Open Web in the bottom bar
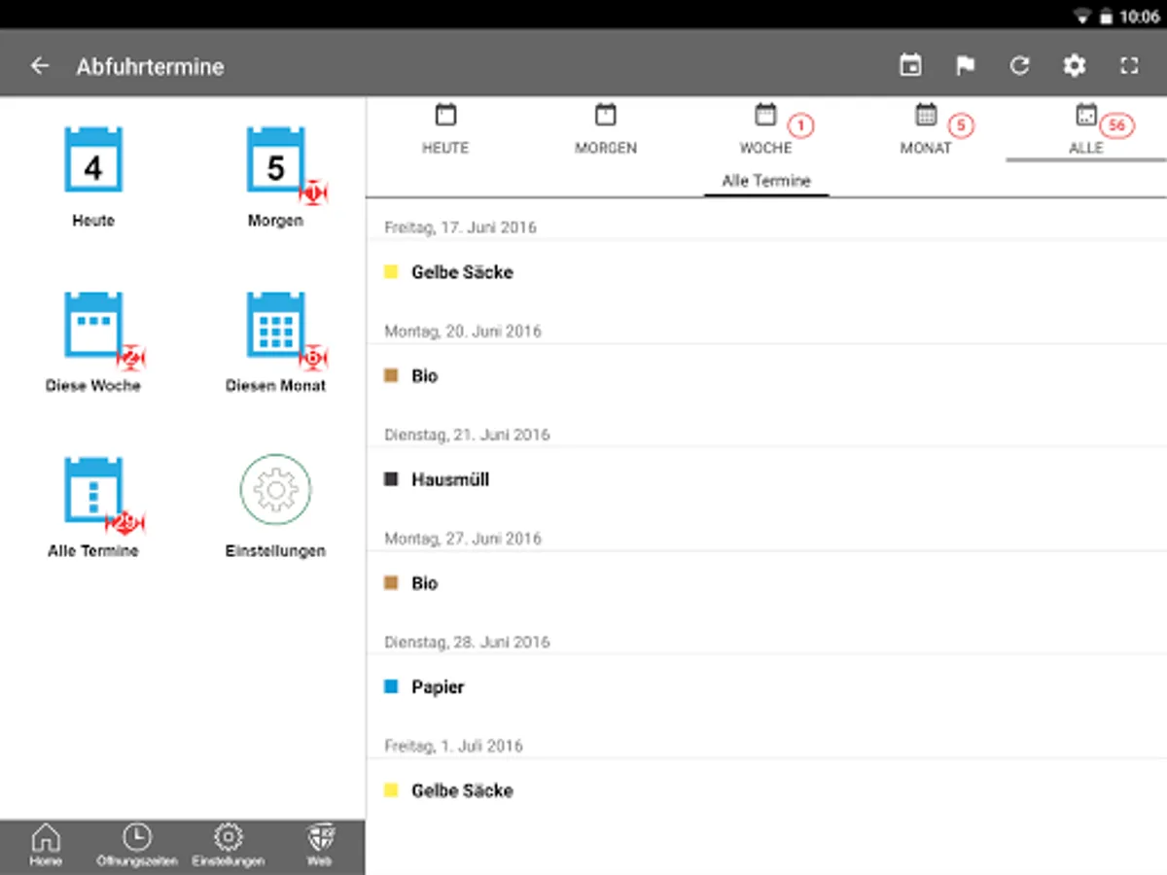 (320, 846)
